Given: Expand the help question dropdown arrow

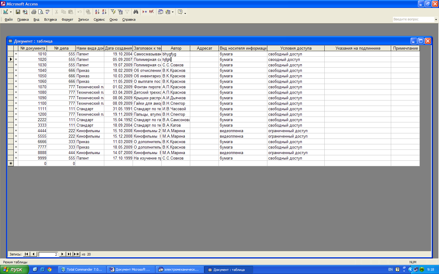Looking at the screenshot, I should (436, 19).
